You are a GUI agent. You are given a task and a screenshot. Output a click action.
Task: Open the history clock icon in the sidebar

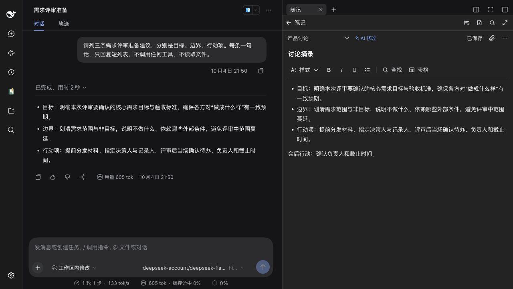11,72
